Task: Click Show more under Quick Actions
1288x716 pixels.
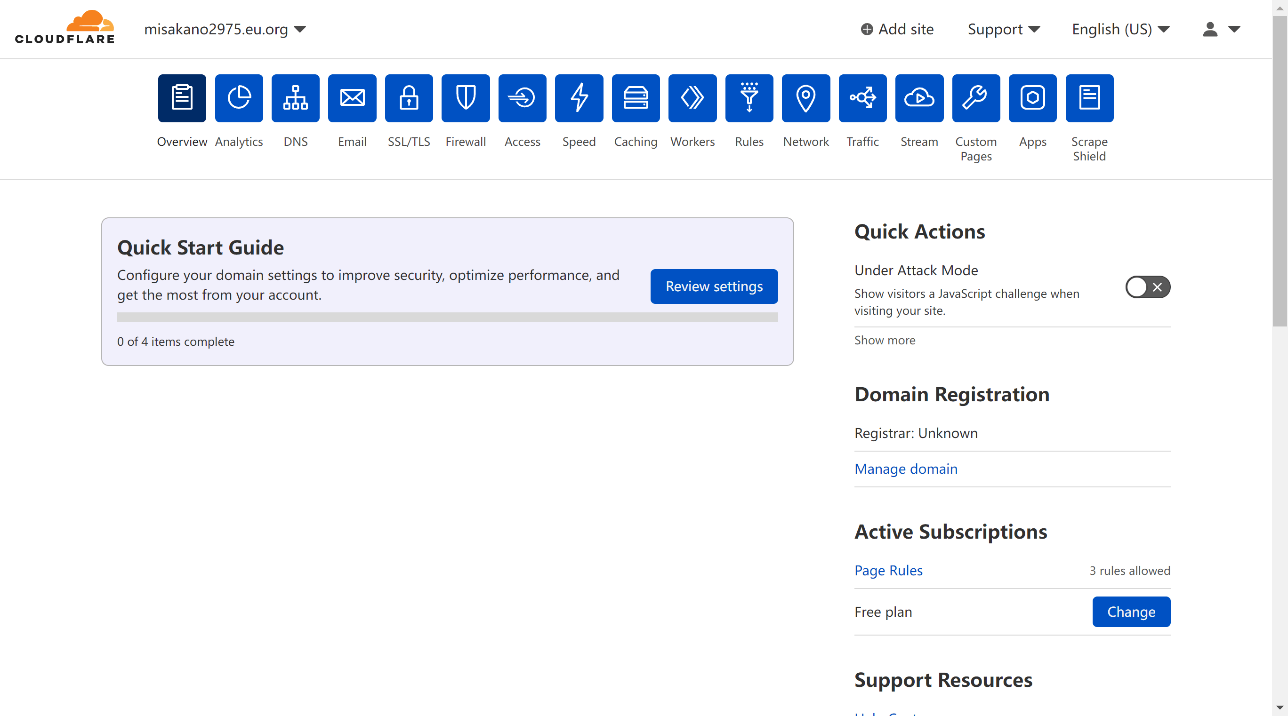Action: 885,340
